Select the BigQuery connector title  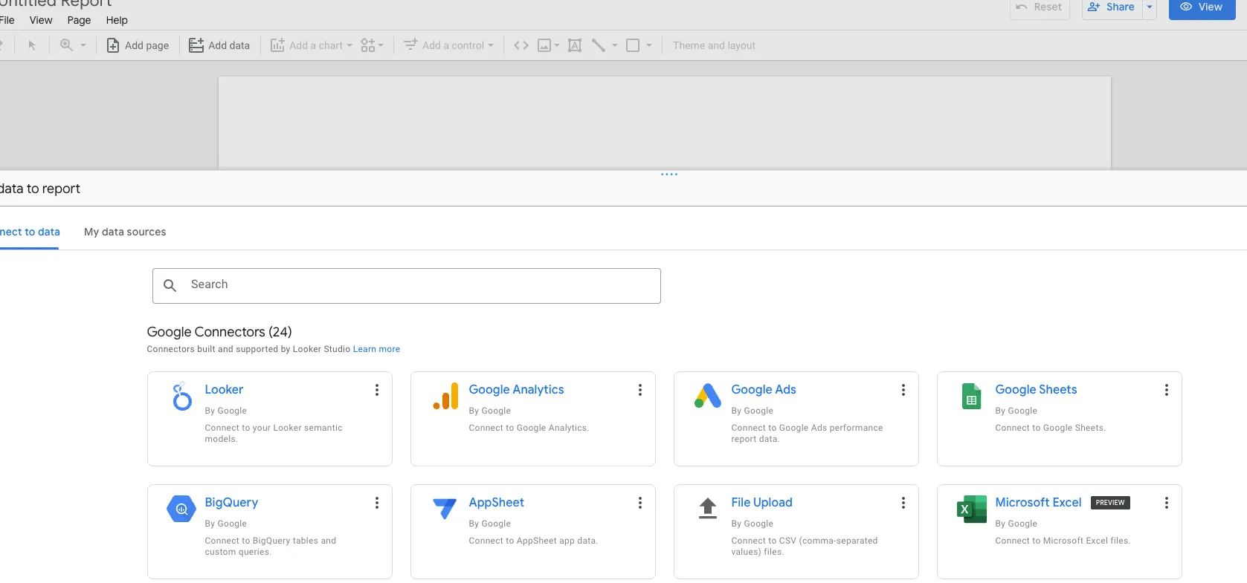tap(231, 503)
